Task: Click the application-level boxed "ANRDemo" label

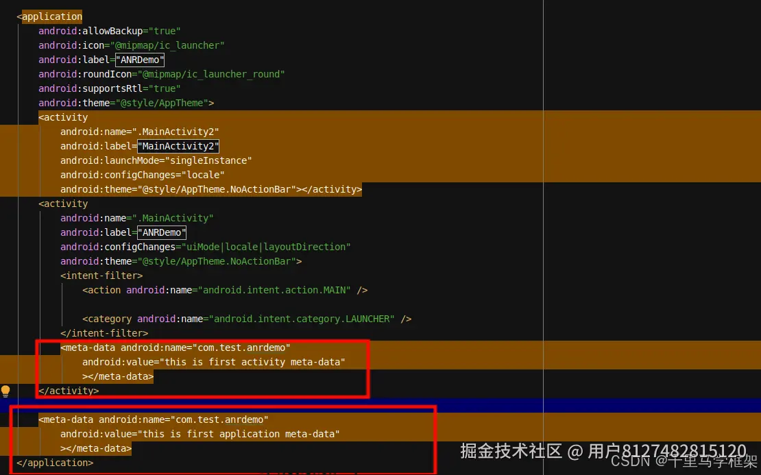Action: point(140,60)
